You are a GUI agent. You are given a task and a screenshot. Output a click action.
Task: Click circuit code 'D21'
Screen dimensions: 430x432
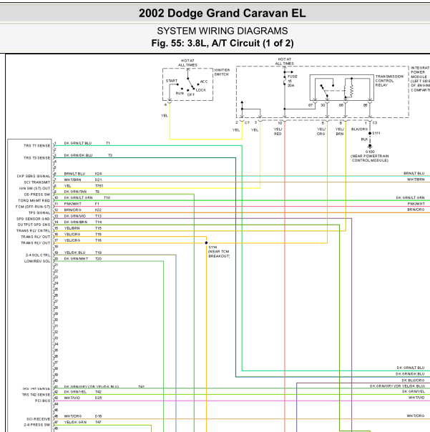pyautogui.click(x=99, y=180)
